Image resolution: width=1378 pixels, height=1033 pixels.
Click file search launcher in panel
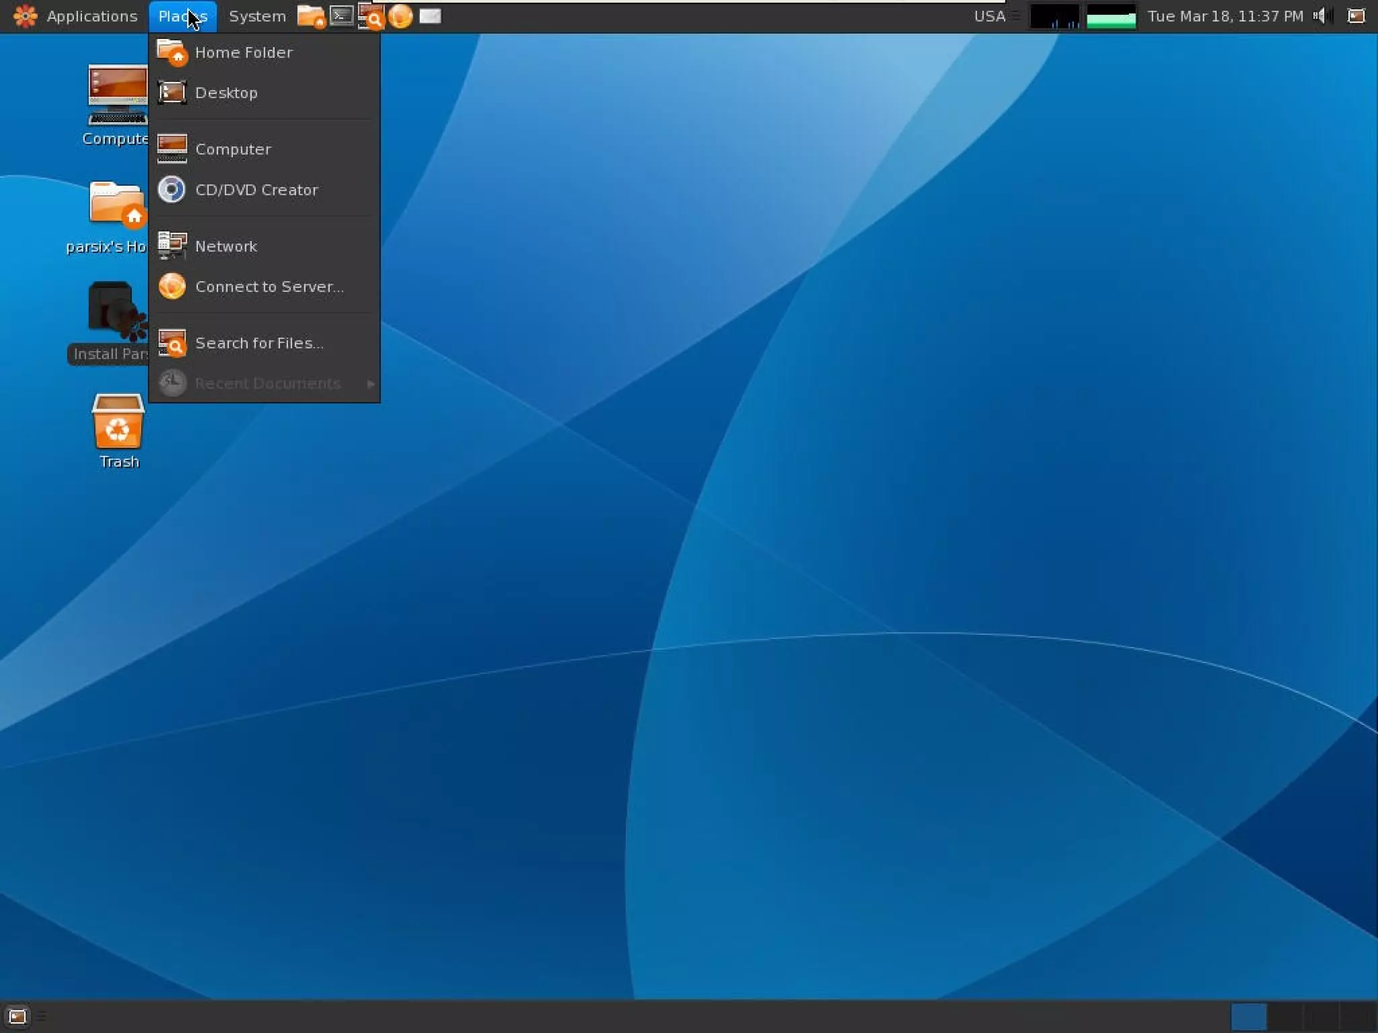371,16
